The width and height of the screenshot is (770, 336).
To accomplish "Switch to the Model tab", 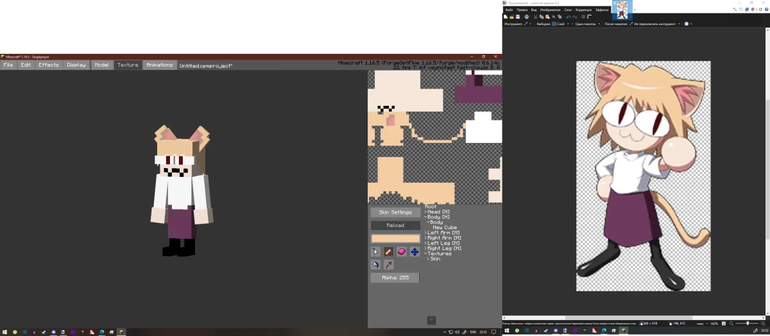I will click(x=101, y=65).
